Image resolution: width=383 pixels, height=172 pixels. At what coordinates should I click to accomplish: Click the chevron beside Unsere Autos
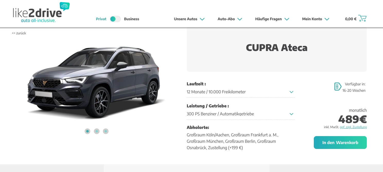coord(202,19)
